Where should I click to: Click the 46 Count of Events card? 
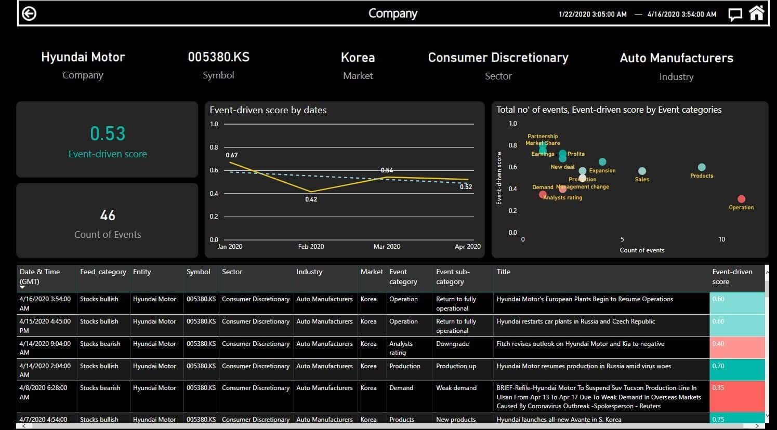coord(107,220)
